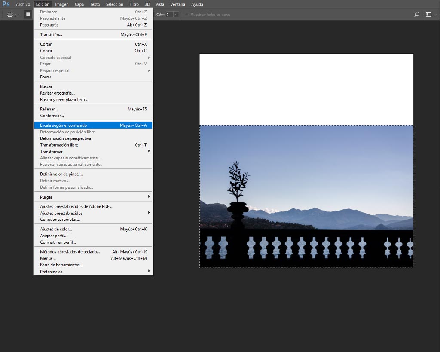
Task: Select Buscar y reemplazar texto...
Action: (x=93, y=100)
